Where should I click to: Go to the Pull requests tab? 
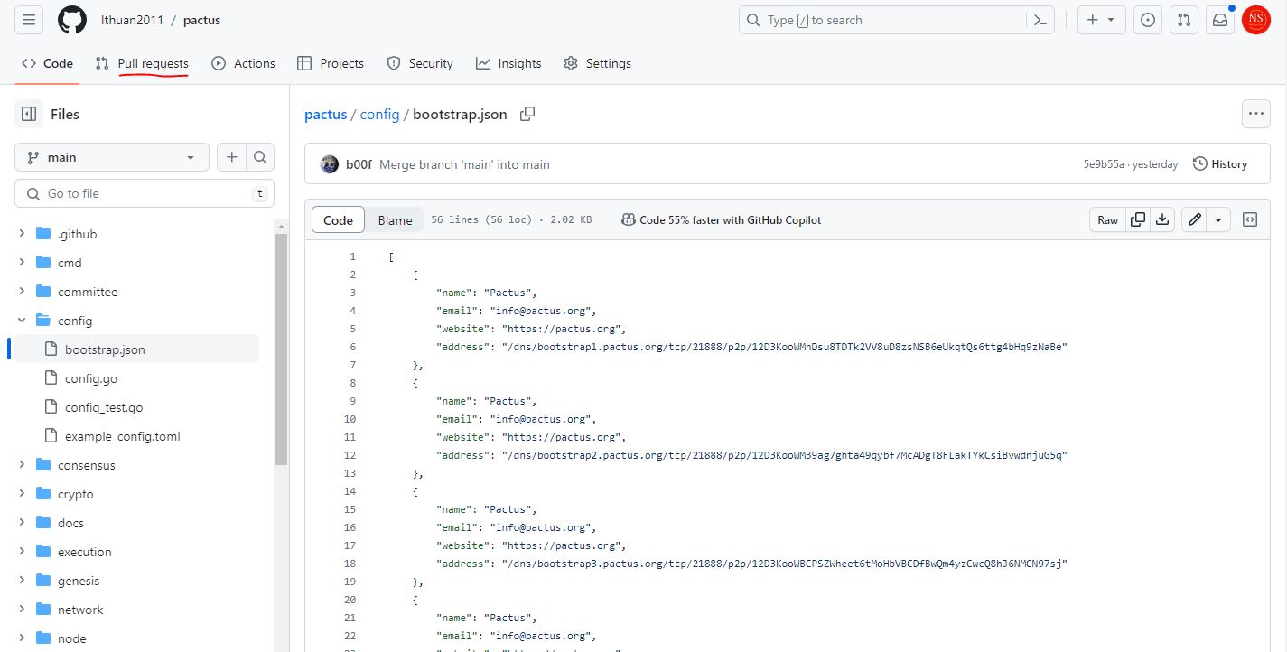pos(143,63)
